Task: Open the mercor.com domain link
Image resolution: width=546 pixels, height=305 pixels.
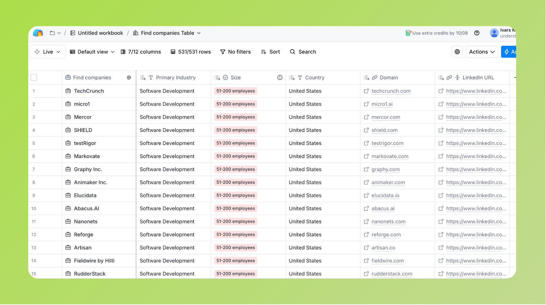Action: 386,117
